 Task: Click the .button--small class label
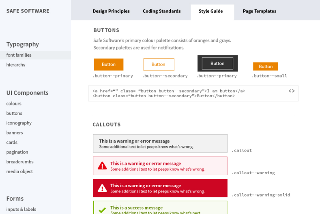click(269, 76)
